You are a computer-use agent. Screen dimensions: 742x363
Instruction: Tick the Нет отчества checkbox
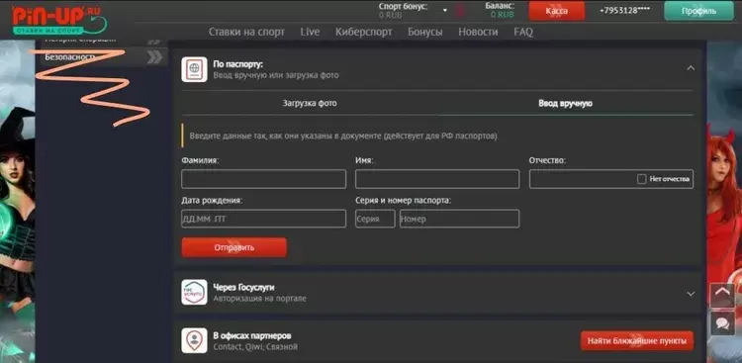point(642,179)
